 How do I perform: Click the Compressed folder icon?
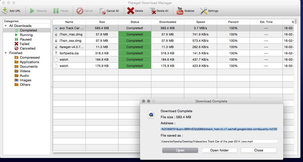(16, 57)
